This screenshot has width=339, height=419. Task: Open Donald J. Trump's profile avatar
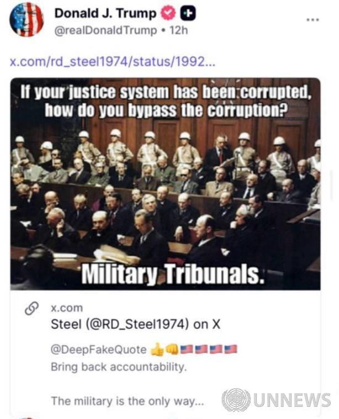coord(27,19)
